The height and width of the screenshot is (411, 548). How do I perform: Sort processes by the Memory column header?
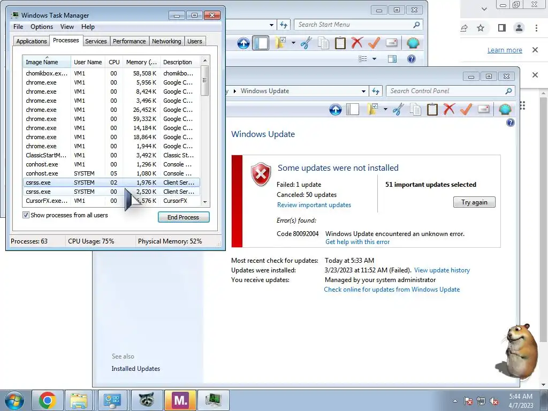[141, 62]
